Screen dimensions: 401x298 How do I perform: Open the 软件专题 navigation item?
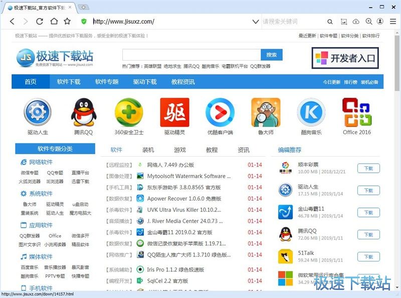[x=107, y=82]
